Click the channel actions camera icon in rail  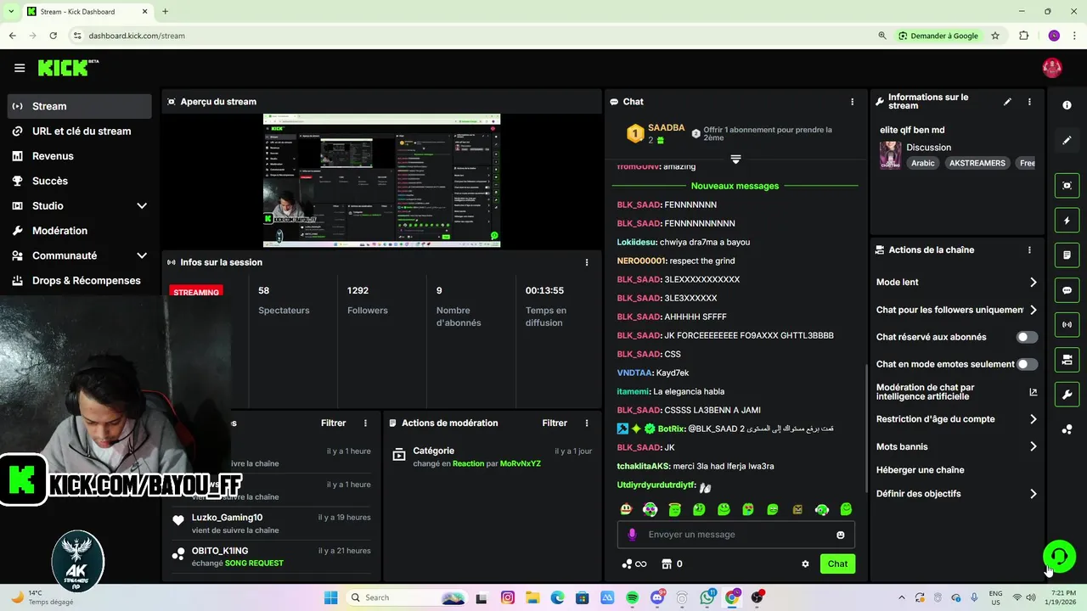1067,360
